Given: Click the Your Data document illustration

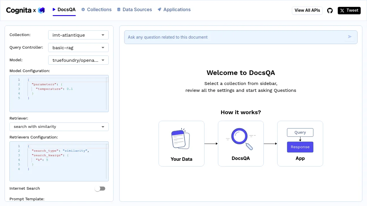Looking at the screenshot, I should 181,138.
